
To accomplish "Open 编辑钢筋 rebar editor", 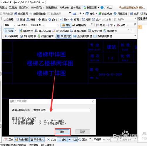I will (79, 25).
